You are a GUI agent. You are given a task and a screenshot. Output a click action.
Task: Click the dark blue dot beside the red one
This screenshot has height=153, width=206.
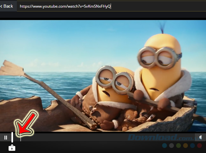[x=192, y=146]
